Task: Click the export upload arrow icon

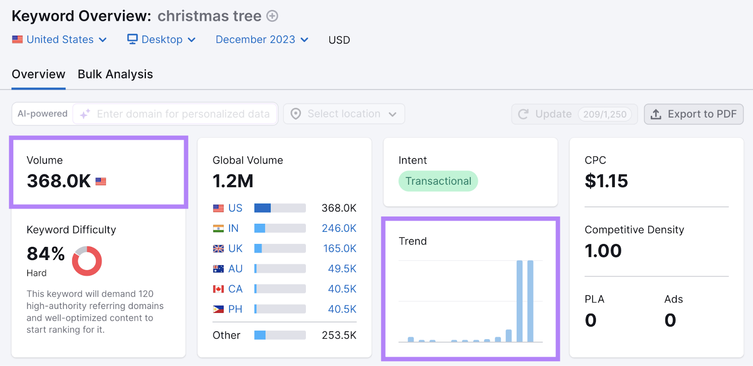Action: 656,114
